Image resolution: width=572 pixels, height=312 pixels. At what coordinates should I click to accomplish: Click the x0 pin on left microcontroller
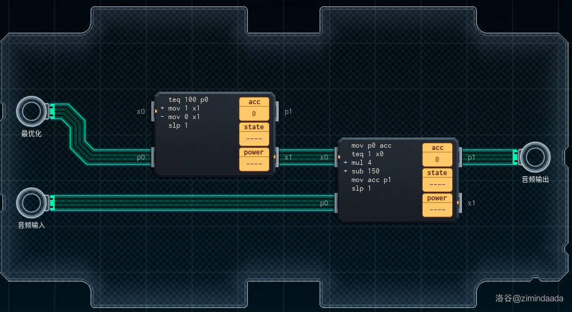tap(153, 112)
